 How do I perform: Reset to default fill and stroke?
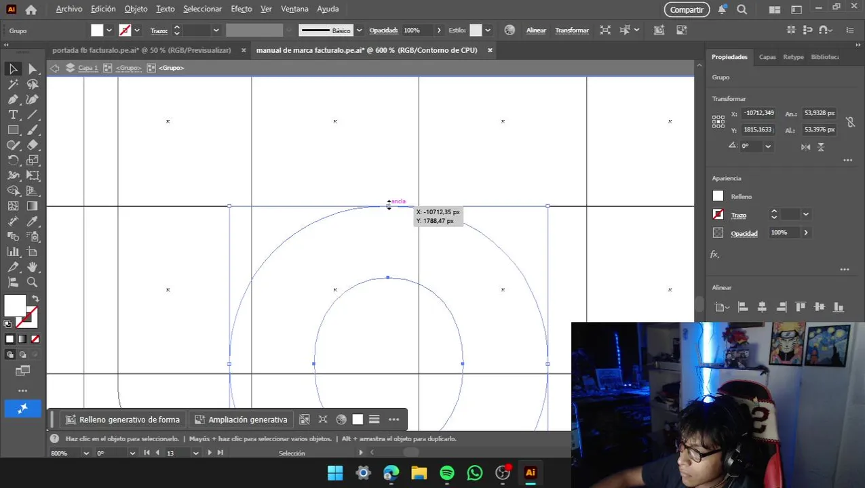(x=7, y=324)
